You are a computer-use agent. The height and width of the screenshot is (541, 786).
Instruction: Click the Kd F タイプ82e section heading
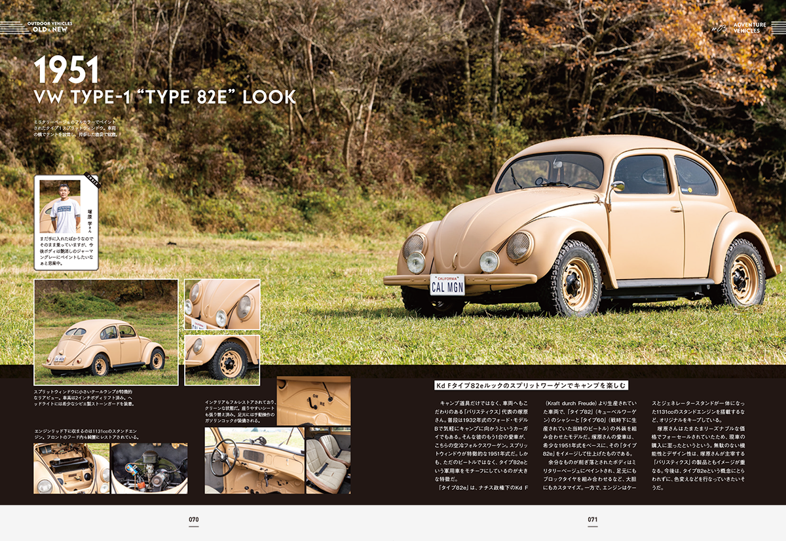pyautogui.click(x=531, y=385)
